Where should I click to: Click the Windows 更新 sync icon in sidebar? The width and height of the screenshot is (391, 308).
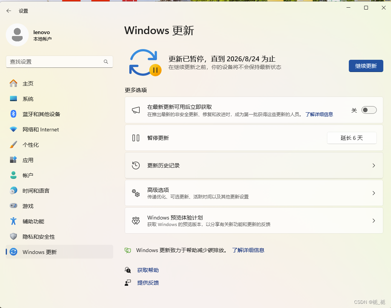[x=13, y=252]
